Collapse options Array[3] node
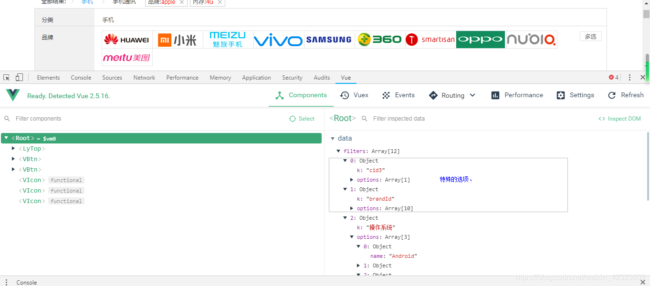The width and height of the screenshot is (650, 286). [x=352, y=237]
